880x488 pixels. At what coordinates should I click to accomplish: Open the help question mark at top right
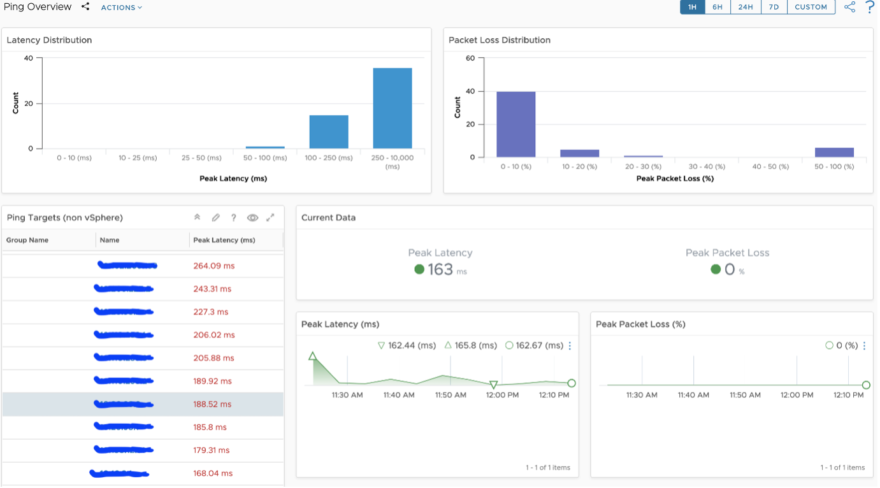pyautogui.click(x=870, y=7)
